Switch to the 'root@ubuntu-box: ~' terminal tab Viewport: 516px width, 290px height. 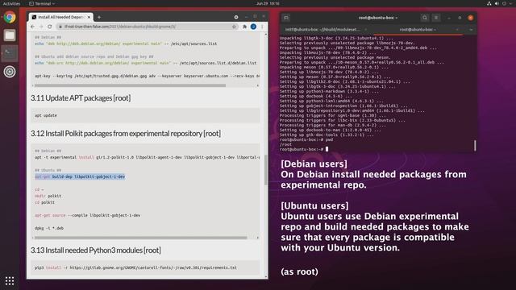[418, 30]
